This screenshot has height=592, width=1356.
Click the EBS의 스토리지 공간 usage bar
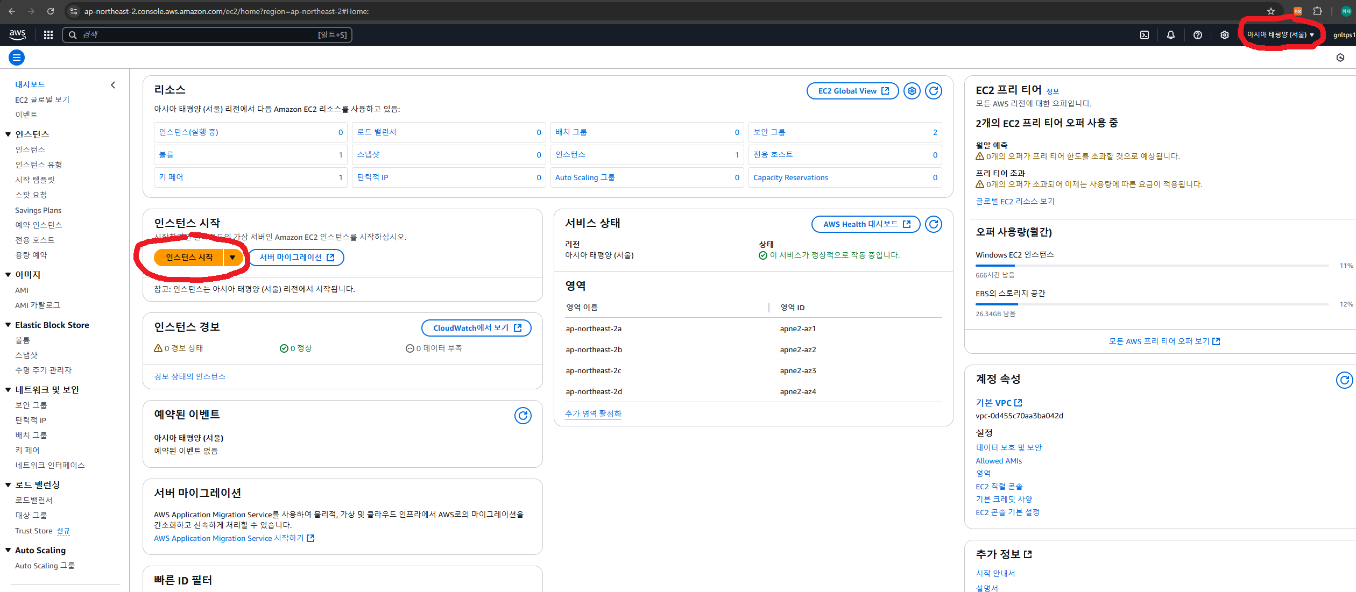coord(1152,304)
